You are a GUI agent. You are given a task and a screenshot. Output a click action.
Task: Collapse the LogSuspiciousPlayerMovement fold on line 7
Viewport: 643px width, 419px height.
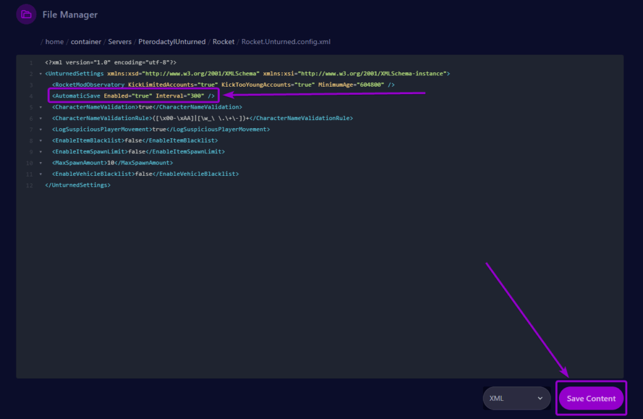coord(41,129)
